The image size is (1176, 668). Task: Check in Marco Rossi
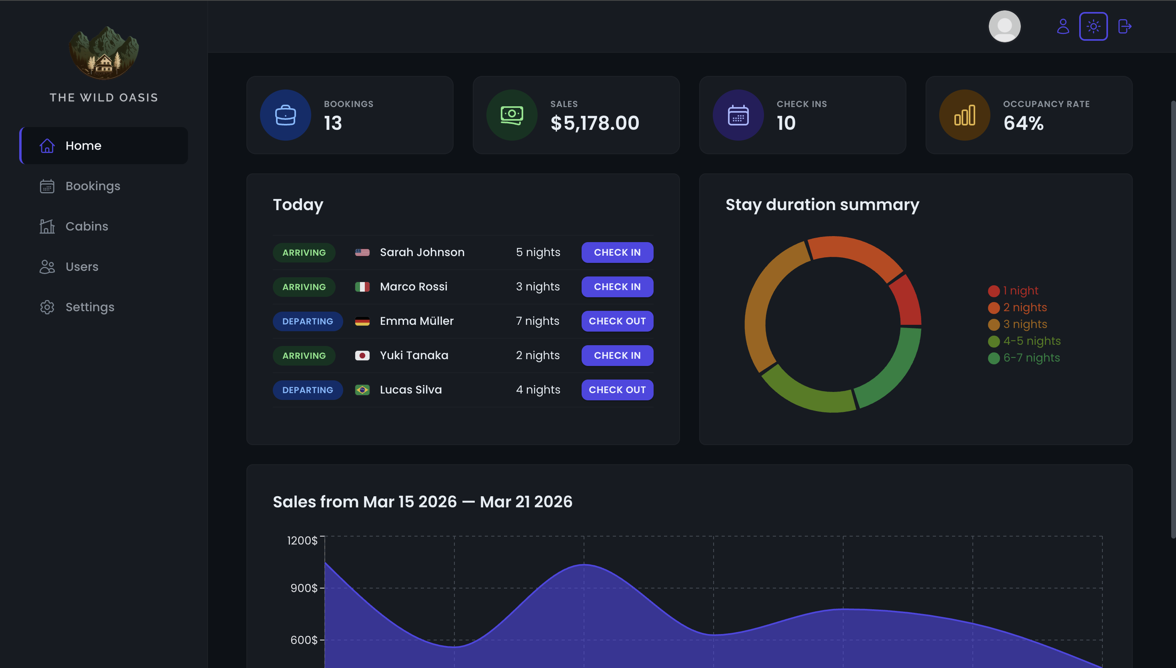pyautogui.click(x=617, y=287)
